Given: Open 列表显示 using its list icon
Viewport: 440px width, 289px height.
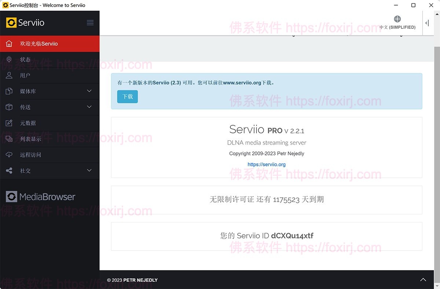Looking at the screenshot, I should pyautogui.click(x=9, y=139).
